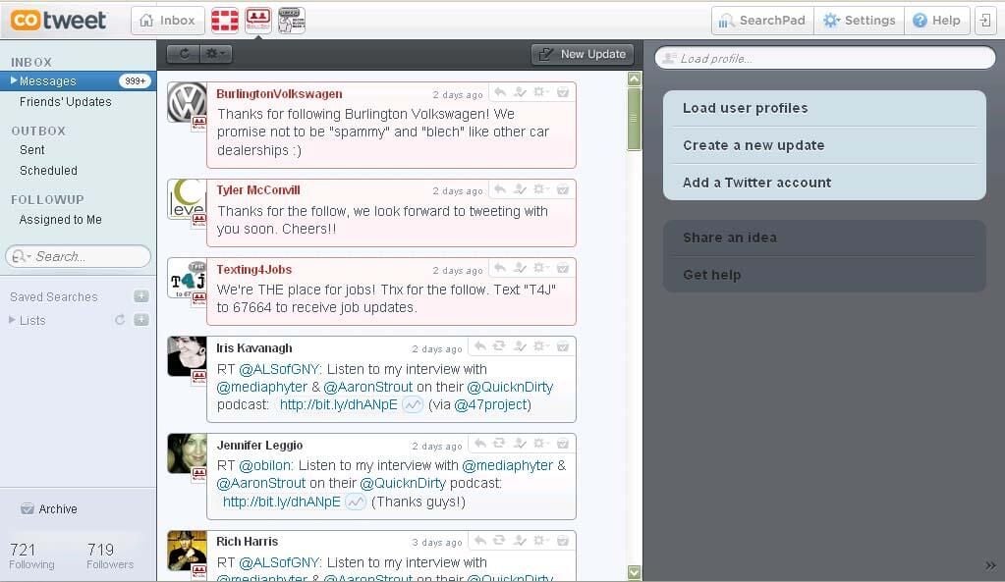Open gear menu on Tyler McConvill message
Screen dimensions: 1005x582
coord(541,189)
